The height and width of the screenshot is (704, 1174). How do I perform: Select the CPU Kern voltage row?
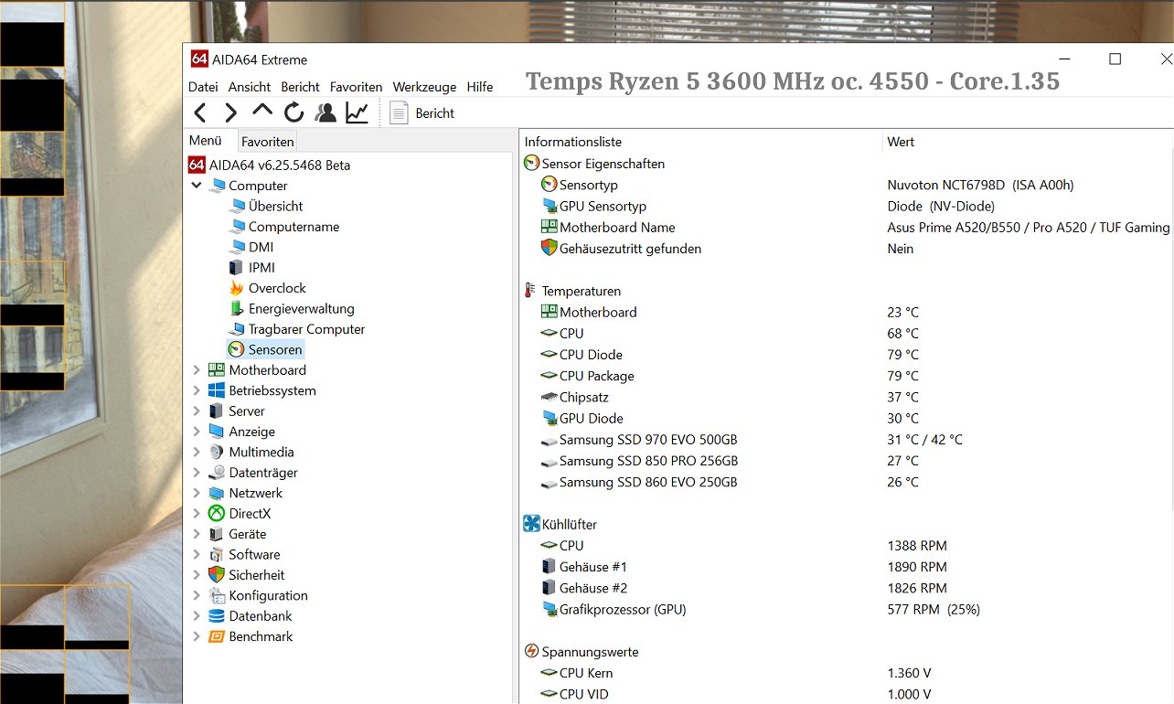pos(846,673)
